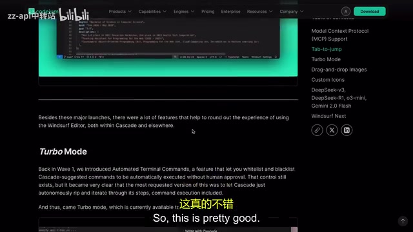Open the Enterprise page
Viewport: 413px width, 232px height.
pyautogui.click(x=230, y=12)
